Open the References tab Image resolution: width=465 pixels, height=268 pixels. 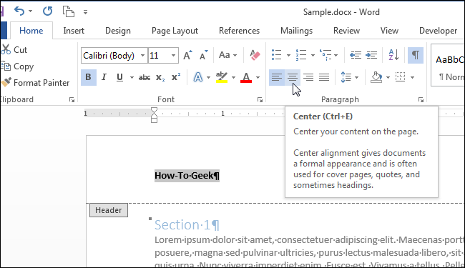click(x=239, y=31)
